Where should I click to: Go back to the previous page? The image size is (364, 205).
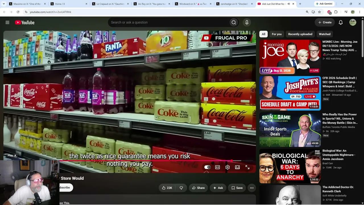4,12
